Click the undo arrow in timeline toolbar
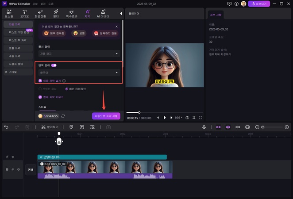This screenshot has height=199, width=293. point(6,127)
